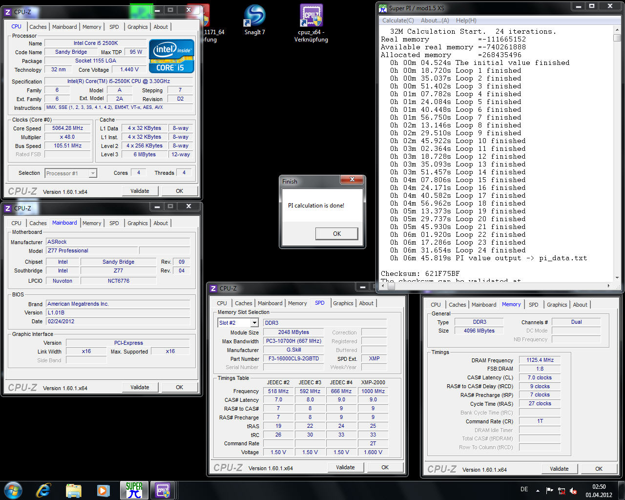
Task: Click Validate in Mainboard window
Action: [140, 387]
